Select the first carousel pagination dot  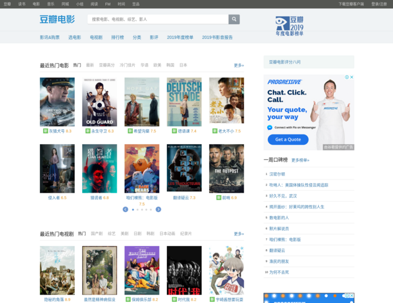click(x=132, y=210)
